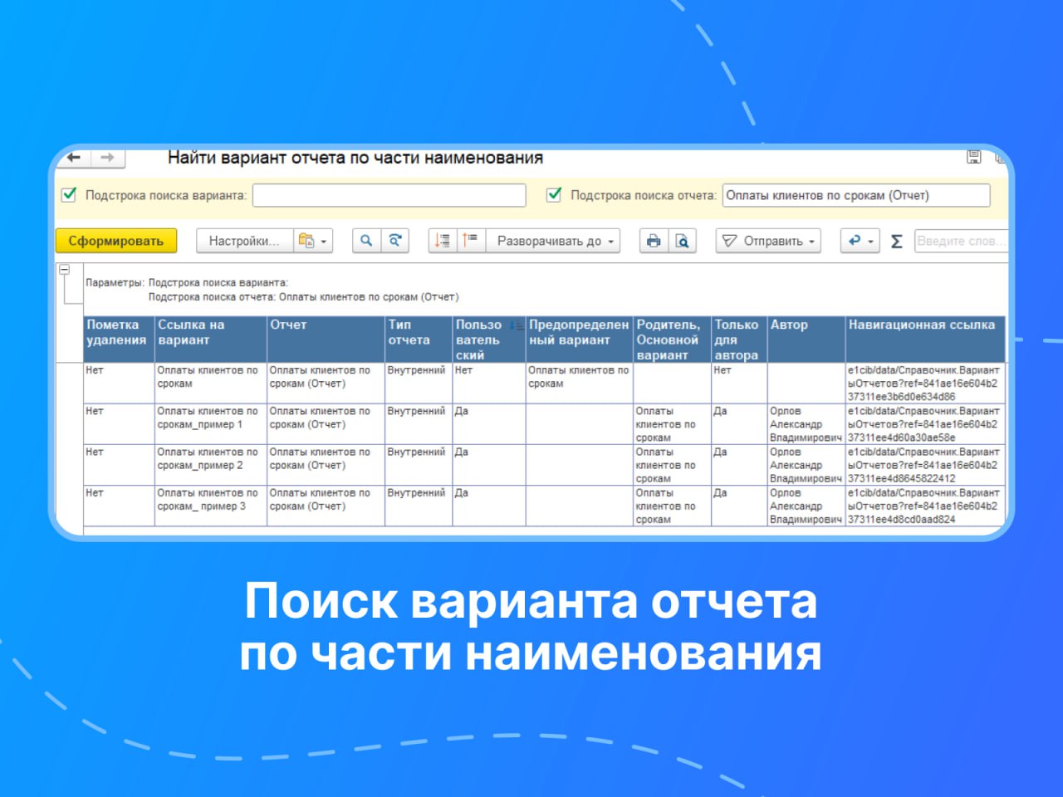Click the sum sigma icon
This screenshot has width=1063, height=797.
coord(896,242)
